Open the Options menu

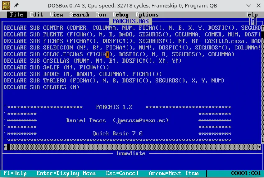pyautogui.click(x=147, y=15)
